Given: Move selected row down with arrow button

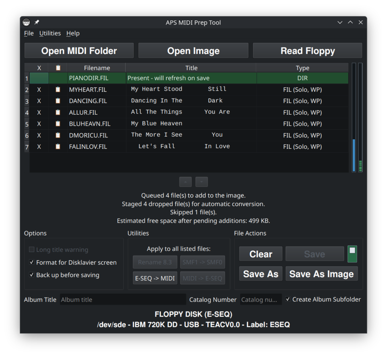Looking at the screenshot, I should (x=201, y=182).
